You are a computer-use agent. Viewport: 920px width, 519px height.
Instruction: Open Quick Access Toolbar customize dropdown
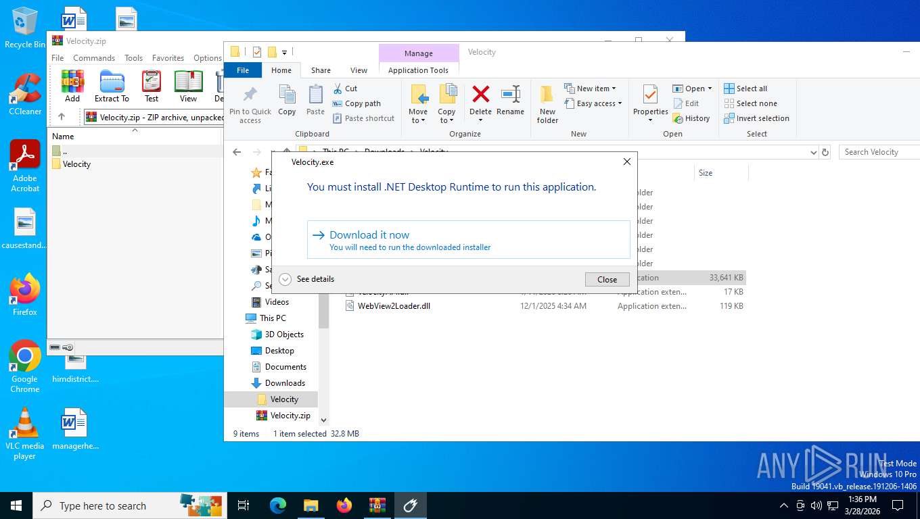tap(285, 52)
